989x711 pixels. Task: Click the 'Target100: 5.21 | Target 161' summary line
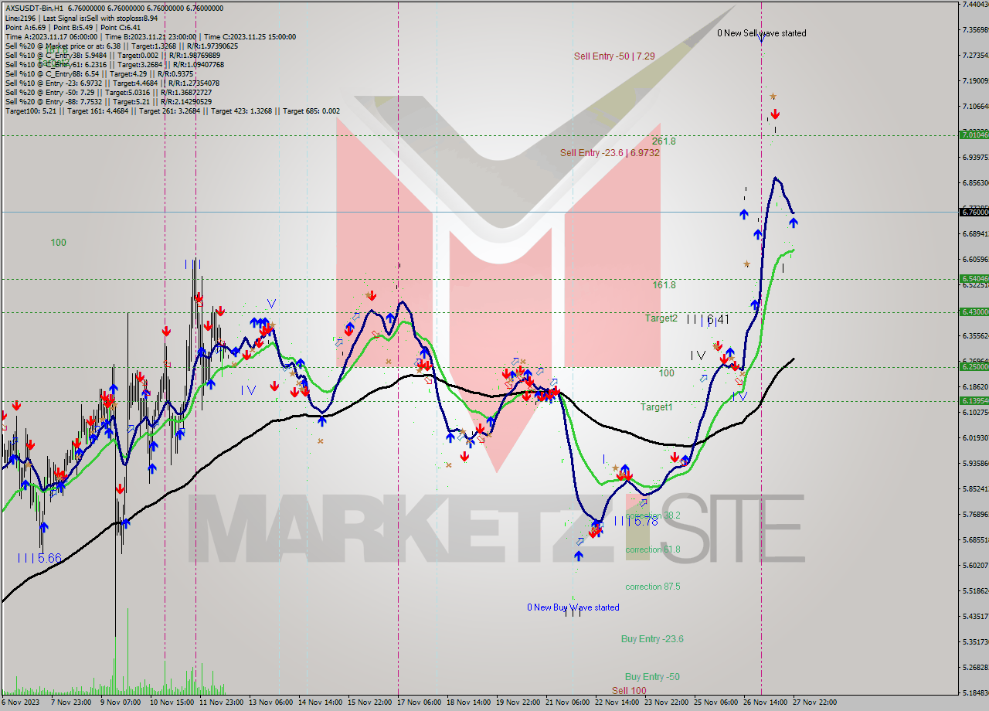click(172, 111)
